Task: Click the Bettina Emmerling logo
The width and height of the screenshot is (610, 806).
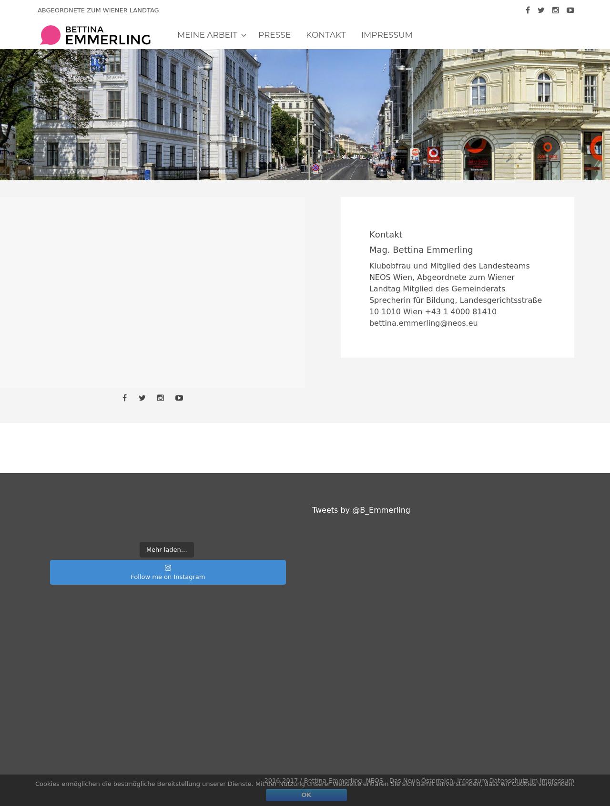Action: coord(95,35)
